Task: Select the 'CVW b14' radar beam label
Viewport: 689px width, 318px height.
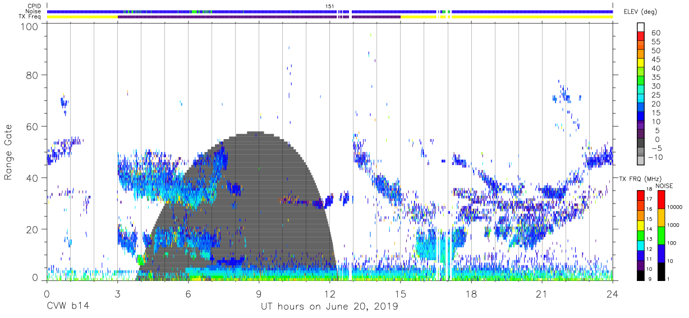Action: click(67, 307)
